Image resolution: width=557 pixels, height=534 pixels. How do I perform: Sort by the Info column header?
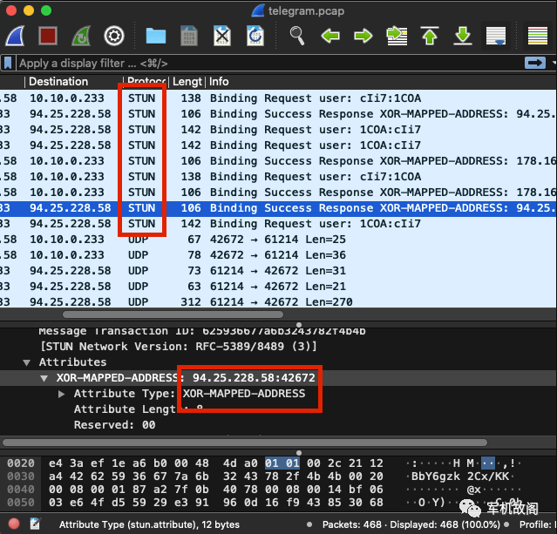(x=219, y=82)
